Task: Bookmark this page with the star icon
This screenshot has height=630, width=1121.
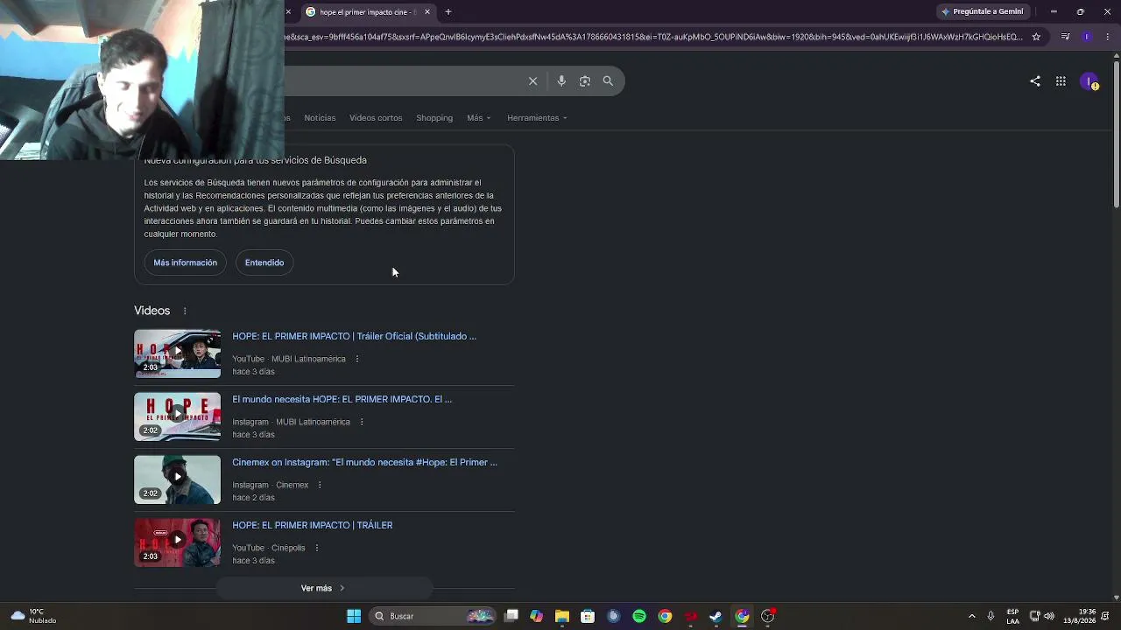Action: 1036,37
